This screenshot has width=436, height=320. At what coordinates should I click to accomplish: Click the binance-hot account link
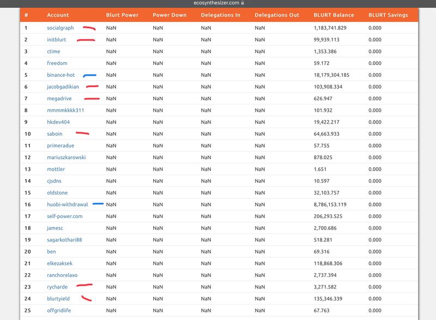click(60, 75)
